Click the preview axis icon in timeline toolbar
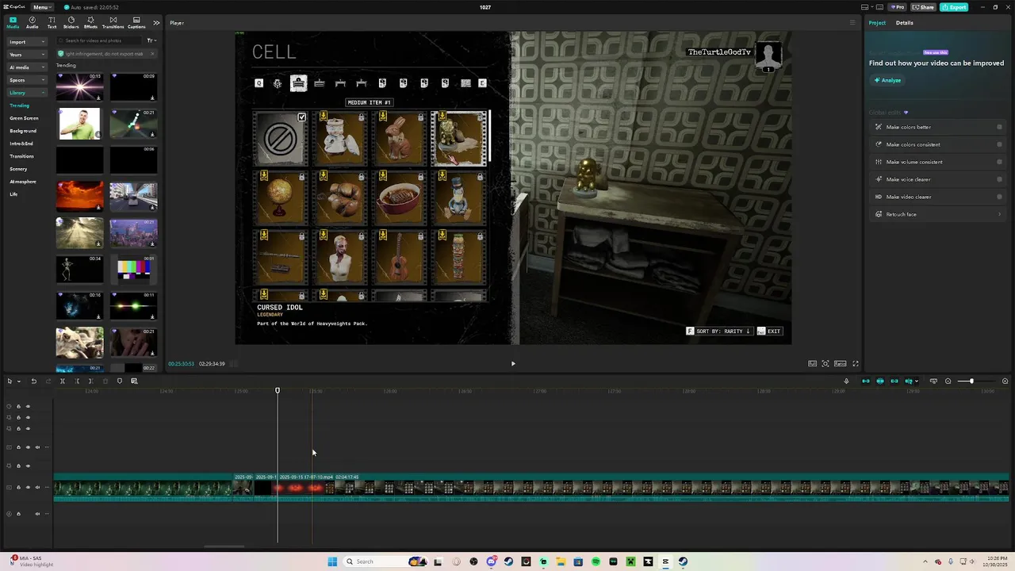 pyautogui.click(x=909, y=381)
